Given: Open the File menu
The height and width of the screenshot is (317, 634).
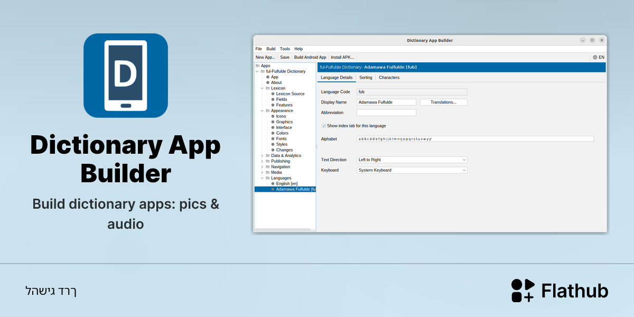Looking at the screenshot, I should click(x=259, y=49).
